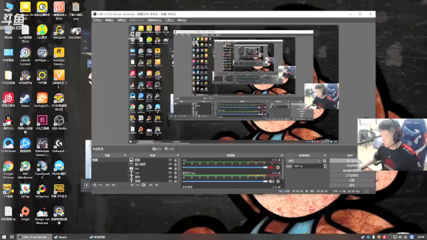
Task: Open the Onboard Logitech desktop icon
Action: (x=59, y=145)
